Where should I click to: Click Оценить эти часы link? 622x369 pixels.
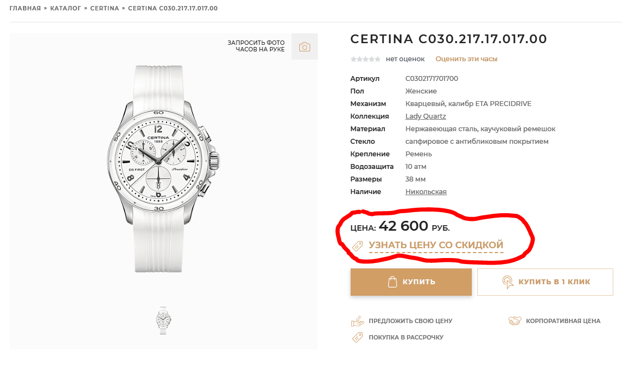tap(466, 59)
